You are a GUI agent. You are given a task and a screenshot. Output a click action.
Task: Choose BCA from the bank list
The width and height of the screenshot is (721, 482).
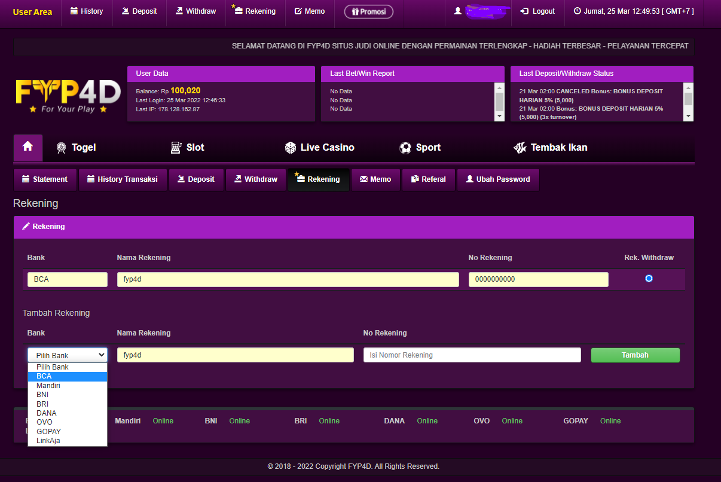68,376
